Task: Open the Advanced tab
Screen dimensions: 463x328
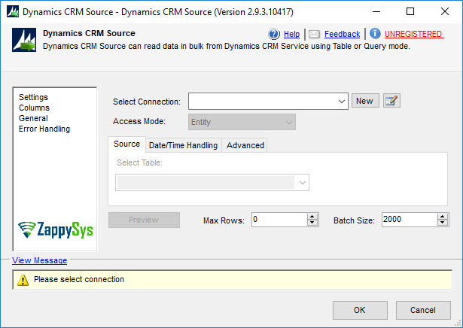Action: (245, 145)
